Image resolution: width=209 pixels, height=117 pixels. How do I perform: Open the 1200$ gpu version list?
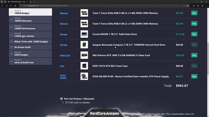click(30, 35)
